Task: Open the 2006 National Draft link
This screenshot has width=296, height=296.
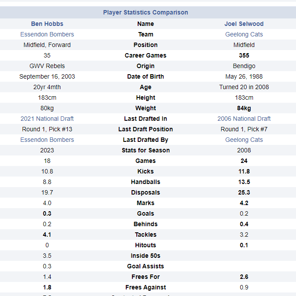Action: pyautogui.click(x=244, y=119)
